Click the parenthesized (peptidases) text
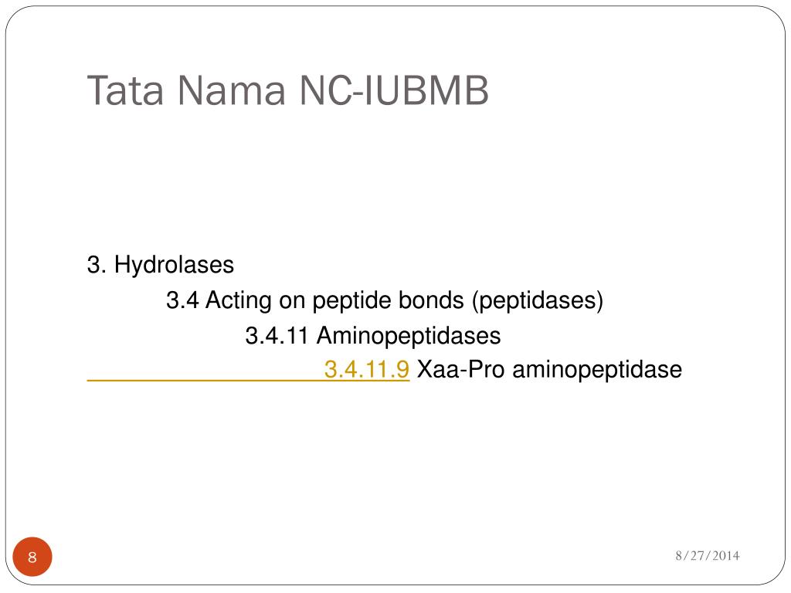 pos(538,301)
